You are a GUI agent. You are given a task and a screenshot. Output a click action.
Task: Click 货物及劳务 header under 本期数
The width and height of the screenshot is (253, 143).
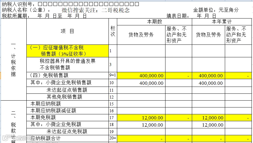pyautogui.click(x=141, y=35)
